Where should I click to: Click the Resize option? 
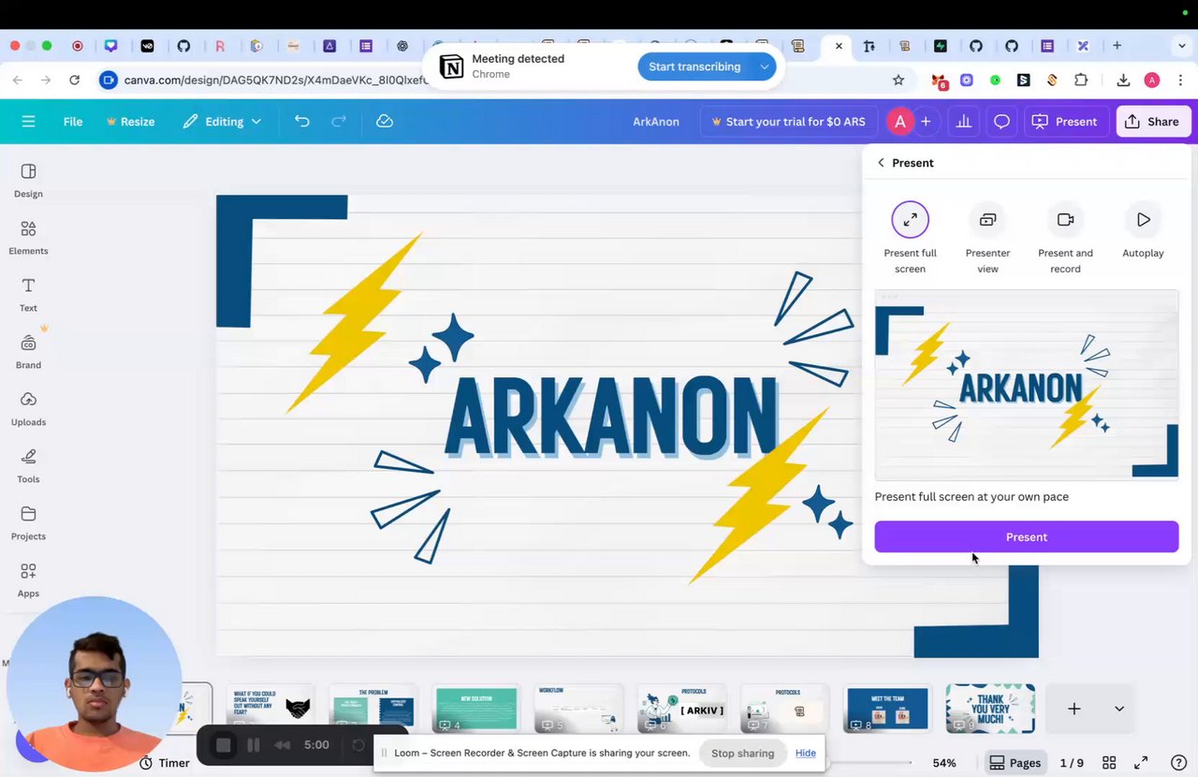coord(130,122)
